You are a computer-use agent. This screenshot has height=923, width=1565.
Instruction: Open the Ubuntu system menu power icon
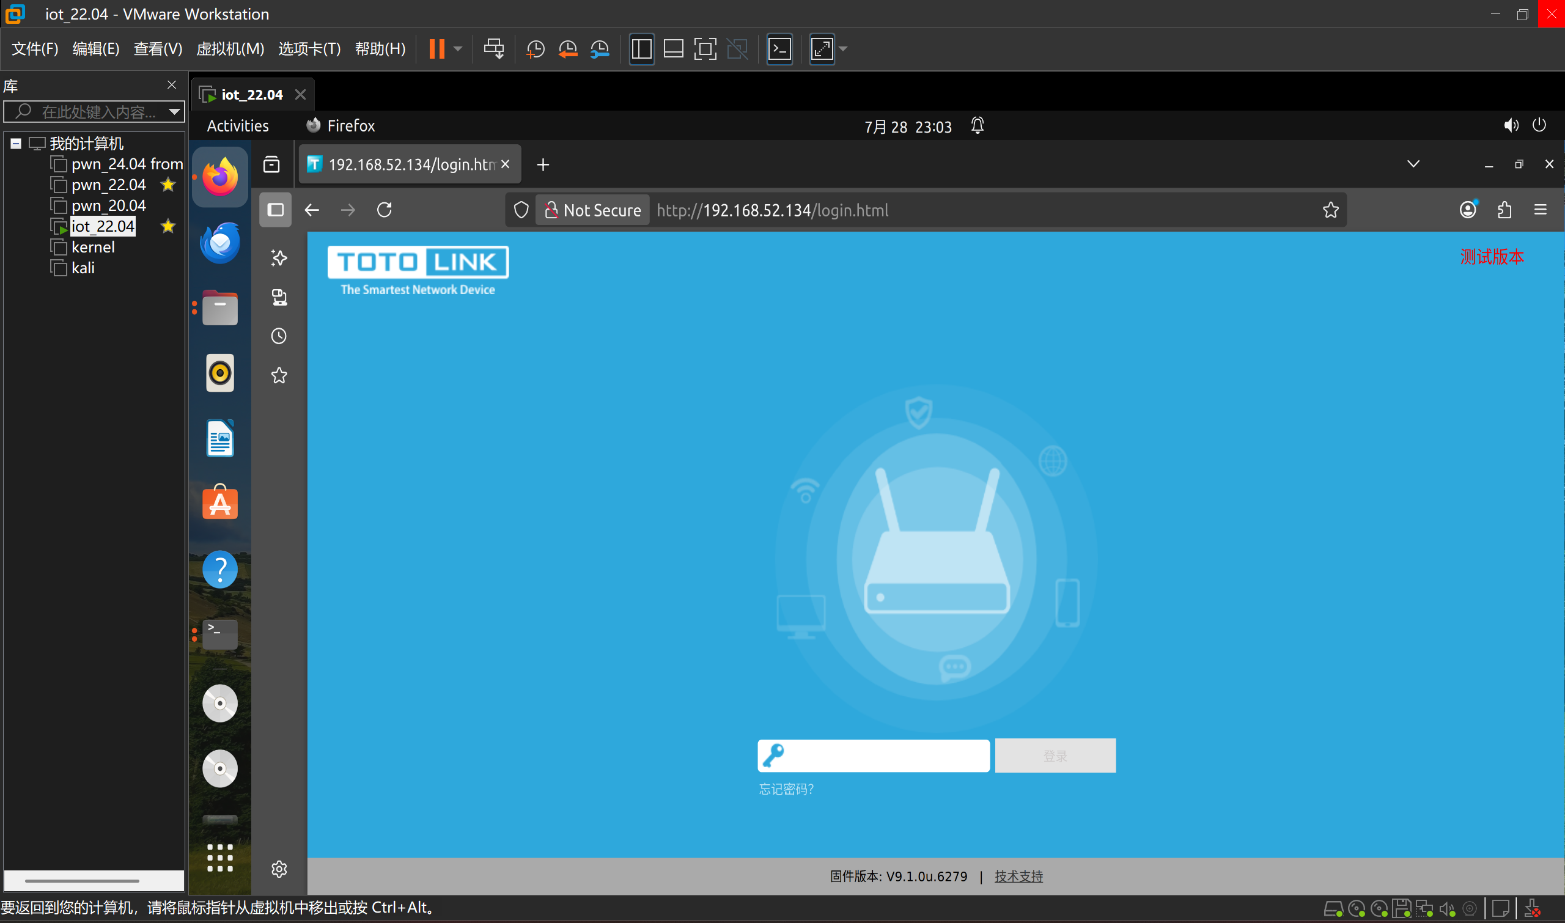tap(1539, 126)
